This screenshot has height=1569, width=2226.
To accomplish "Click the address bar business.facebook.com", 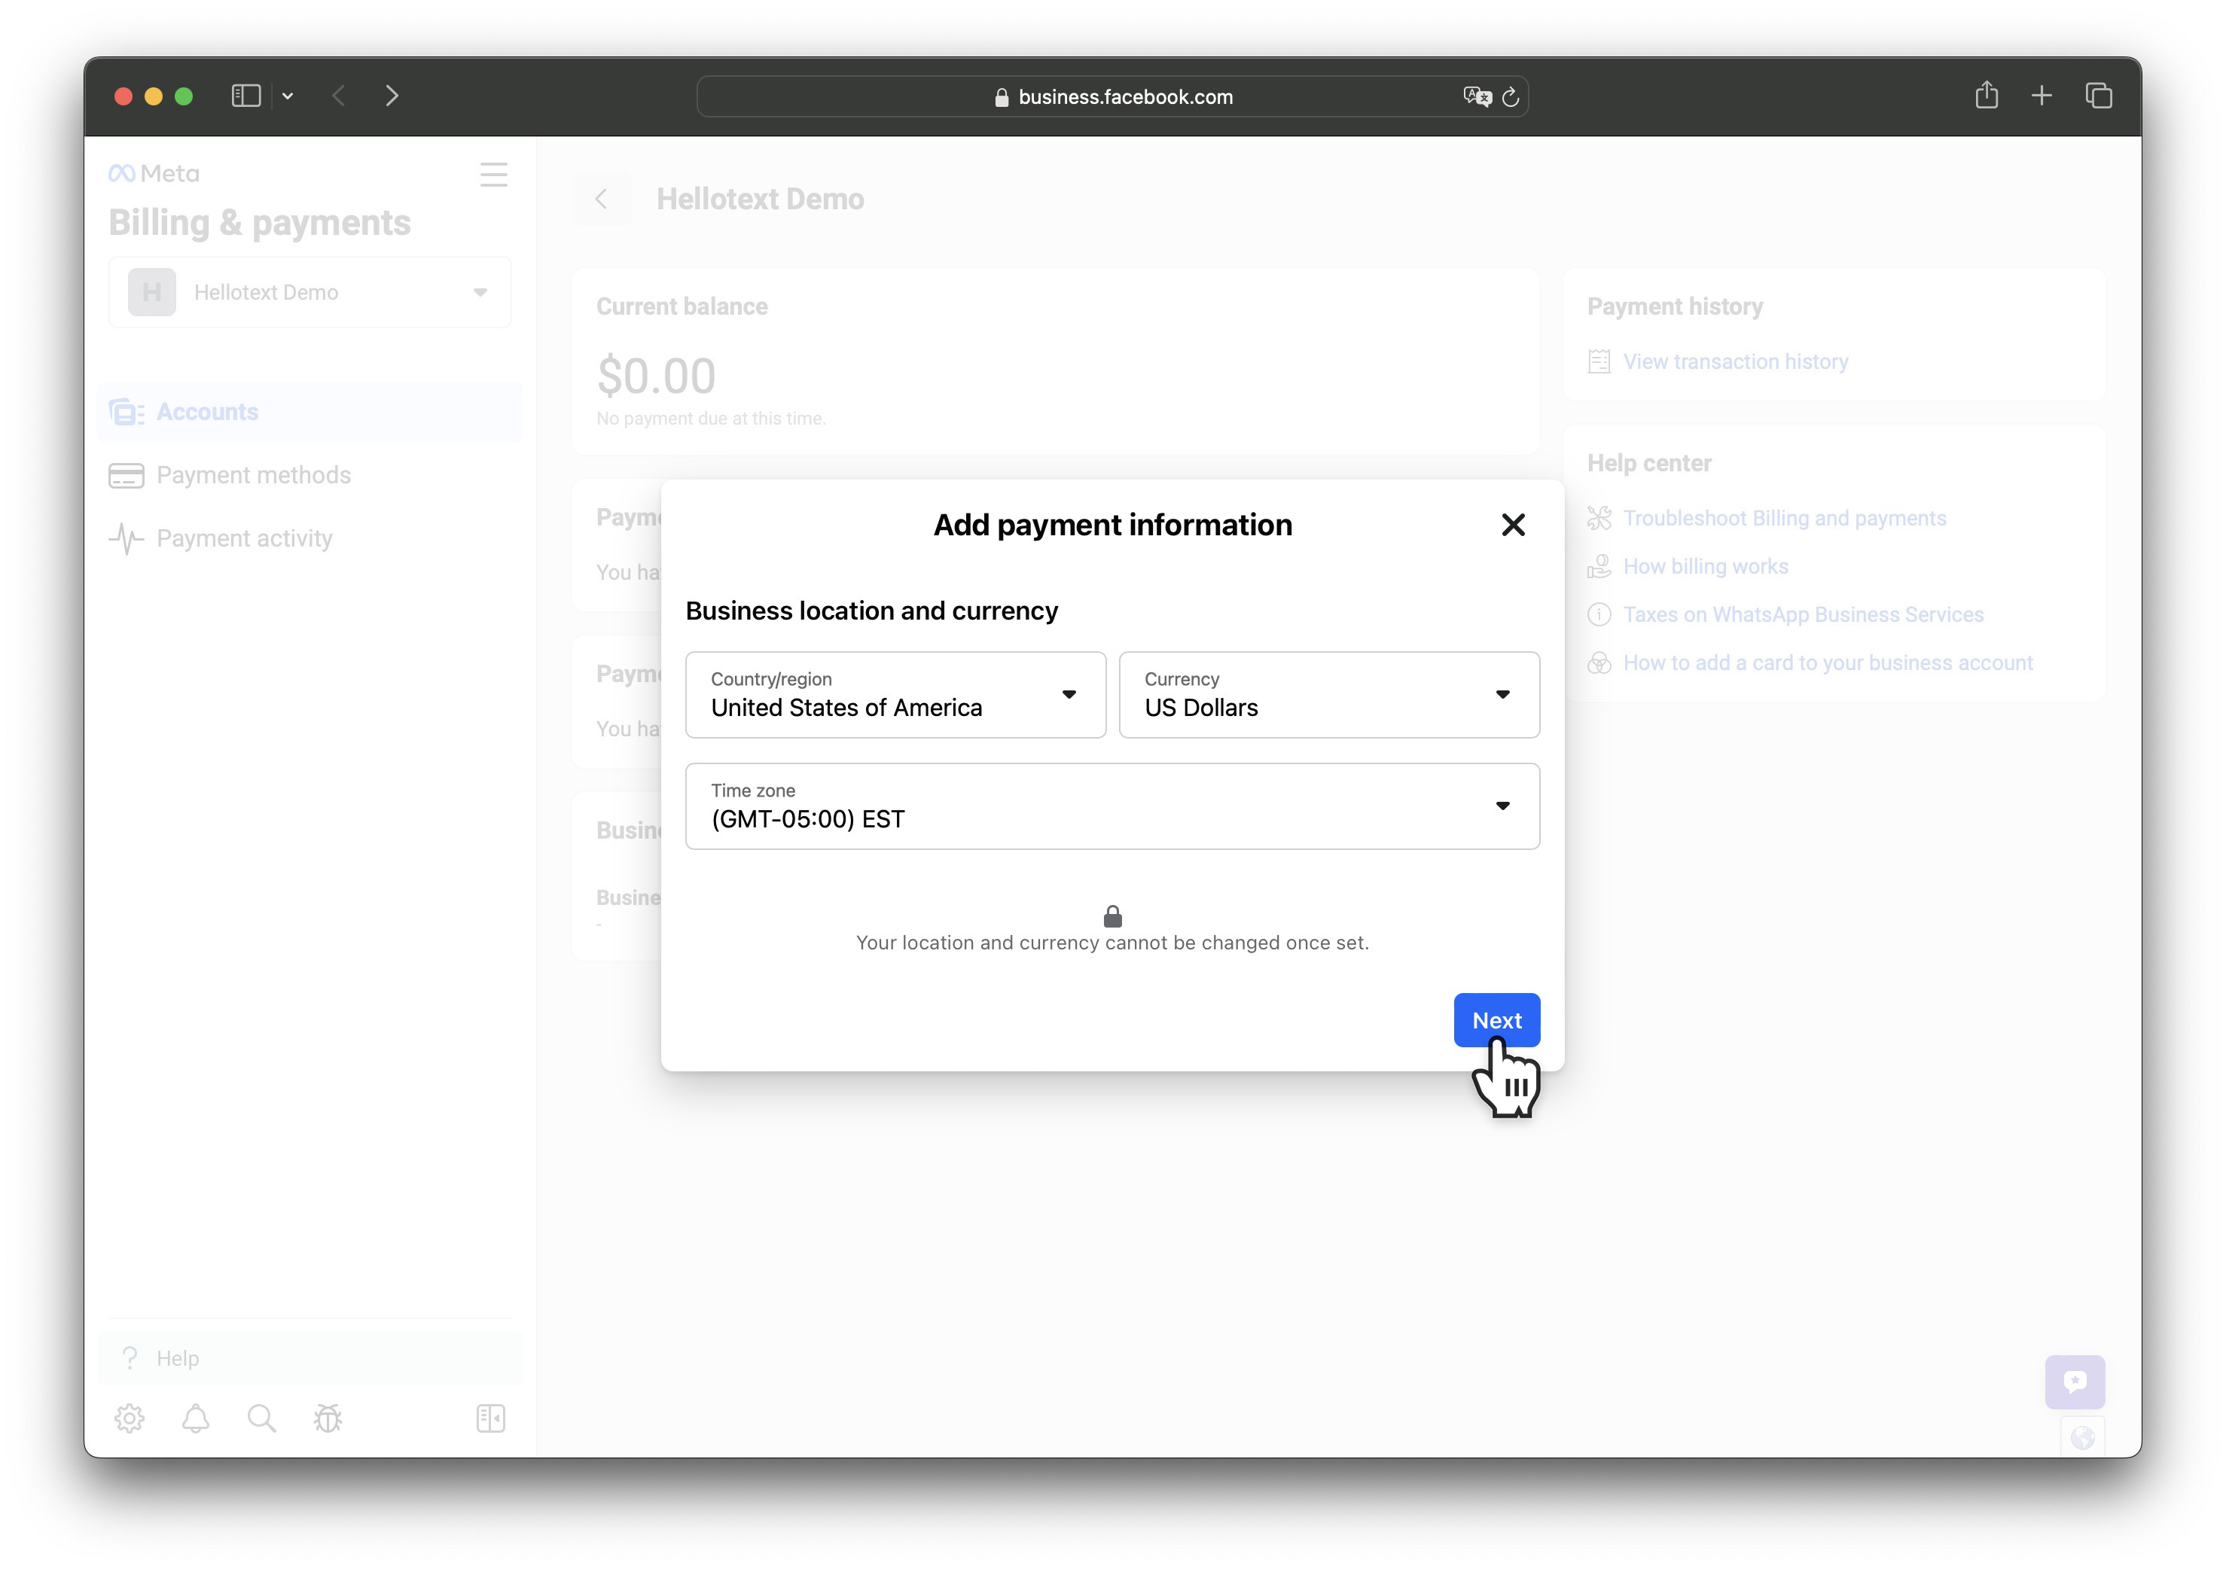I will 1112,96.
